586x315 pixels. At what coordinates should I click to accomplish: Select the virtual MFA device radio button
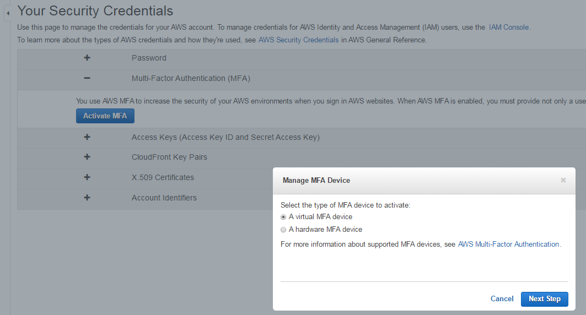coord(283,217)
